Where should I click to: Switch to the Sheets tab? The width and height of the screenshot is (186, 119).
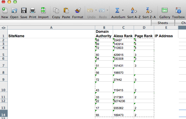(x=163, y=23)
